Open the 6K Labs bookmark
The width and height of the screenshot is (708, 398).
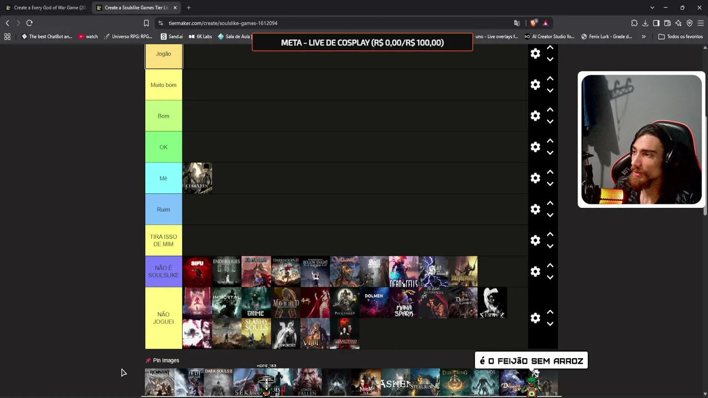pyautogui.click(x=200, y=36)
